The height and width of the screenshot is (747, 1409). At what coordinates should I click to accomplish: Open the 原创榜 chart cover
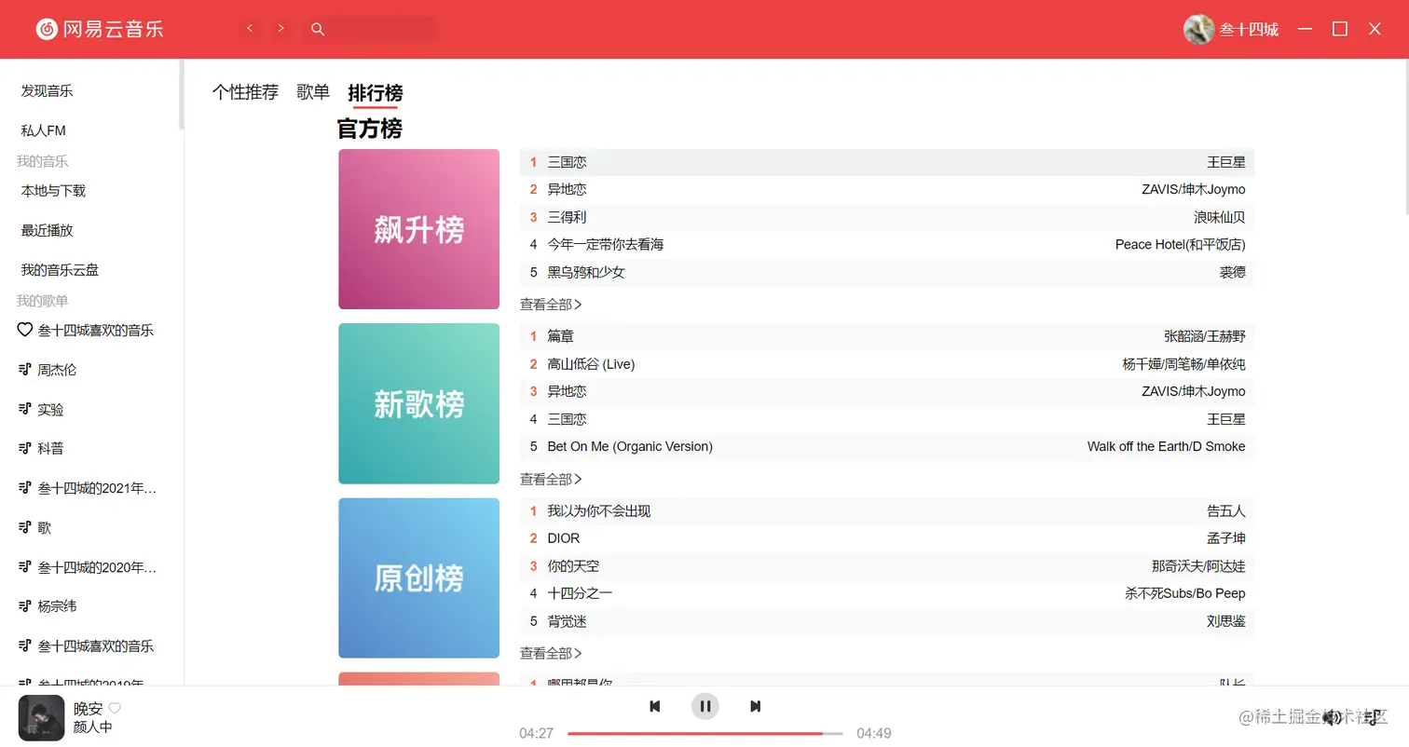pyautogui.click(x=419, y=577)
